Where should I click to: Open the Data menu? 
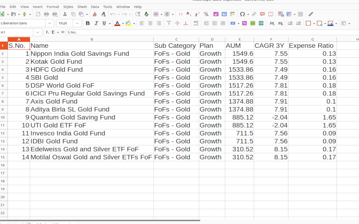point(95,7)
